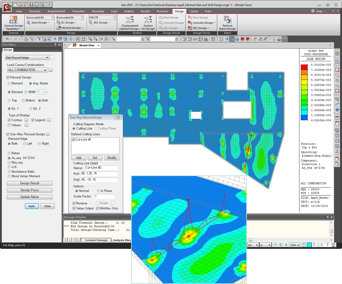Select the Top rebar position option
The image size is (342, 284).
[x=9, y=100]
